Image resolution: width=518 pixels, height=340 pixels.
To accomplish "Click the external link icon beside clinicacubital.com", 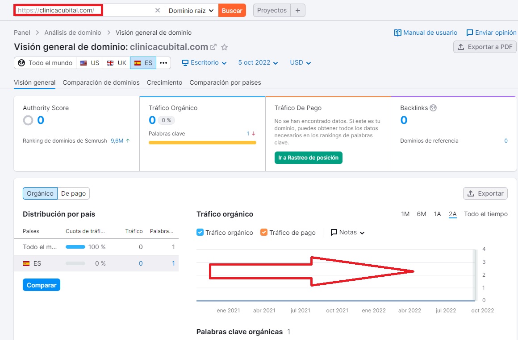I will click(213, 47).
